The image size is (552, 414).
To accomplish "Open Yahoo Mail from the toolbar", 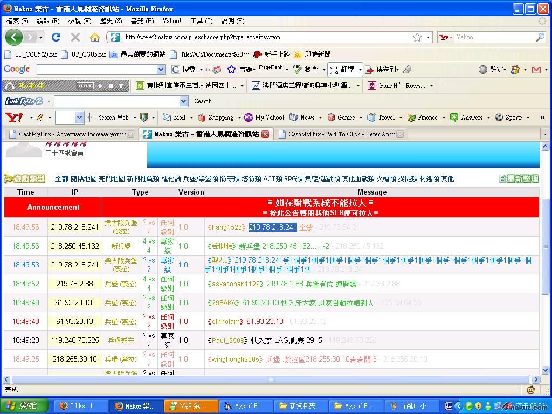I will coord(174,118).
